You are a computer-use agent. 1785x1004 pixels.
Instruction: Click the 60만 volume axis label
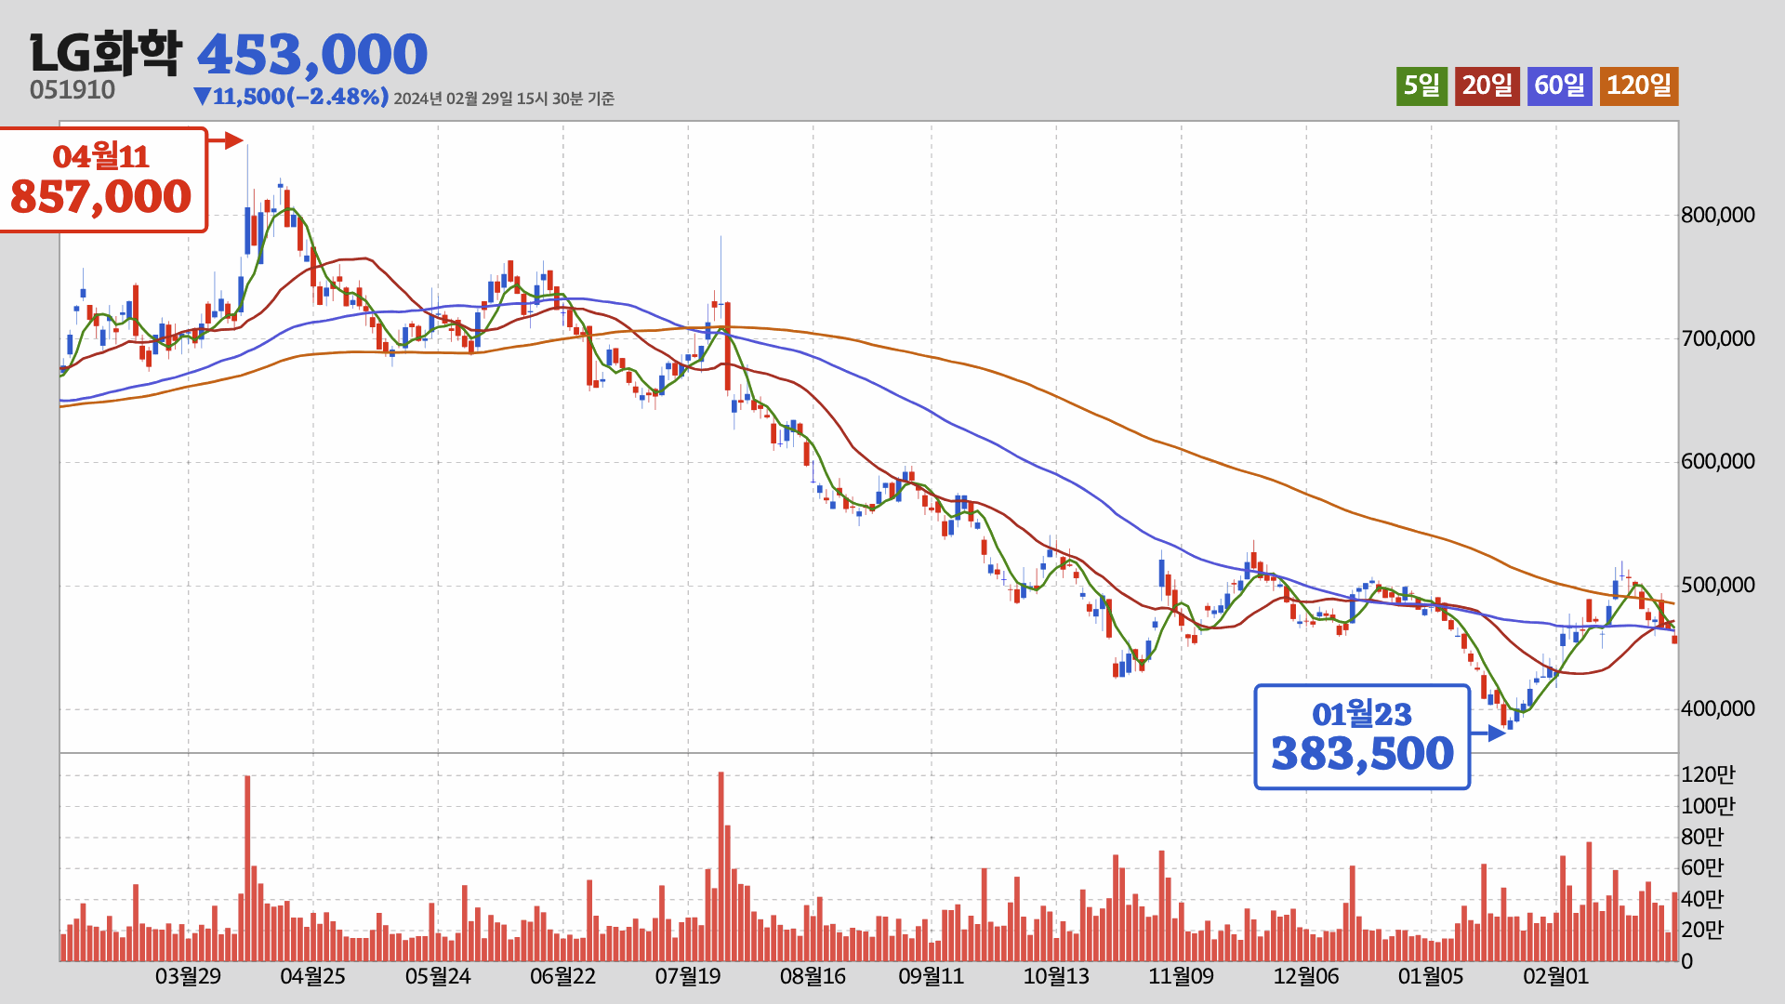(1702, 868)
